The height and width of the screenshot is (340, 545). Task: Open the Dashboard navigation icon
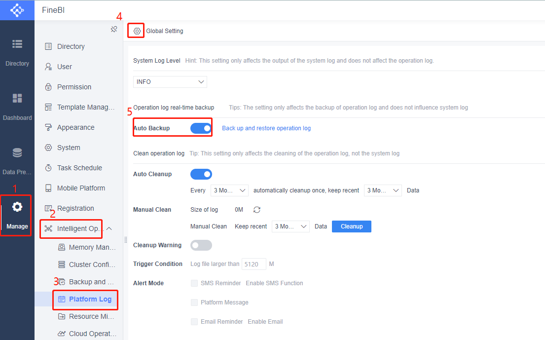tap(17, 98)
